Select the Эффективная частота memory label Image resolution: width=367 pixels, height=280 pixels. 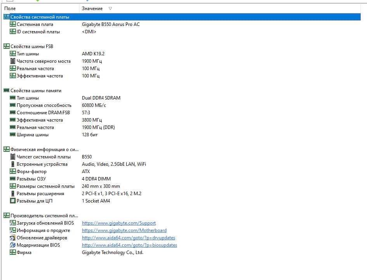(40, 120)
